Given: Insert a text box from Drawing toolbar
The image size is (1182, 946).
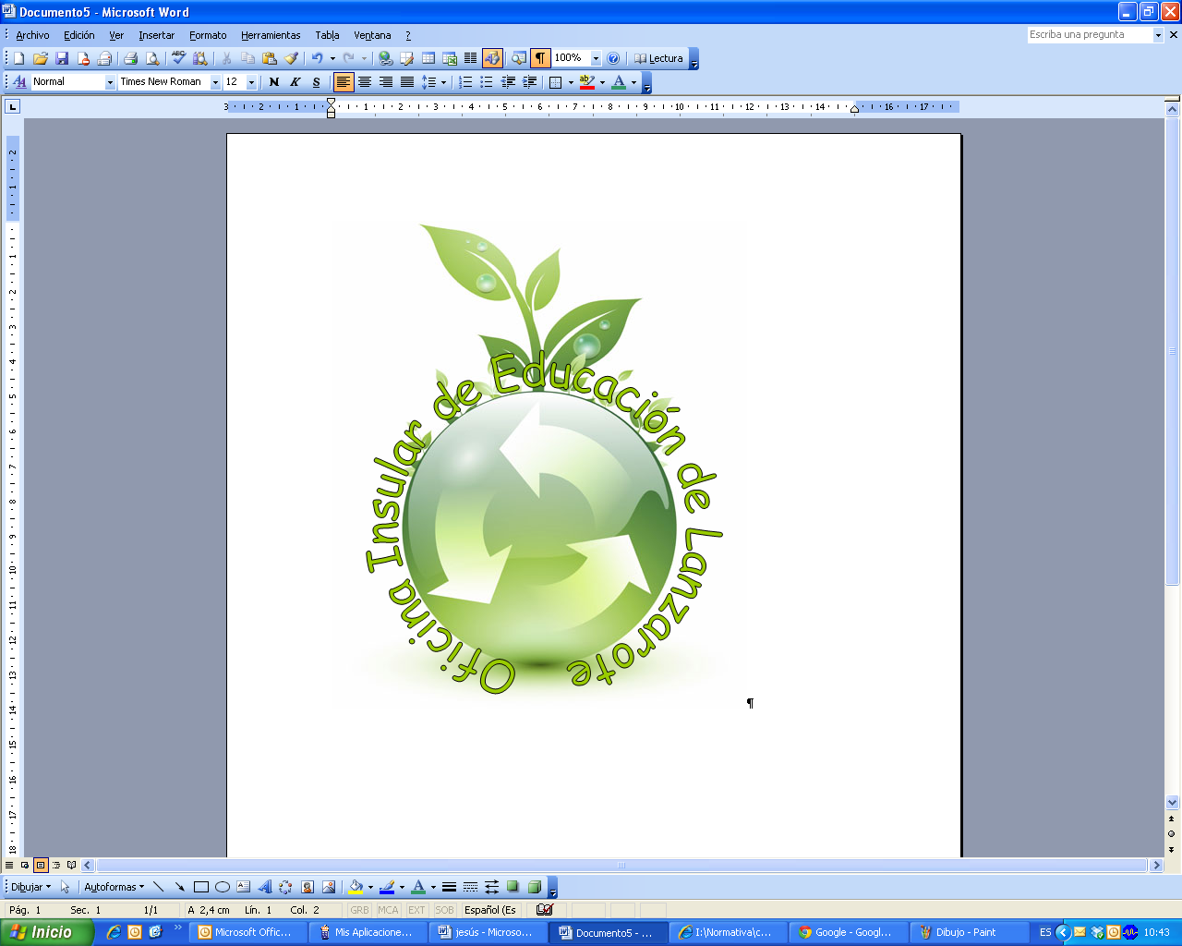Looking at the screenshot, I should [x=243, y=887].
